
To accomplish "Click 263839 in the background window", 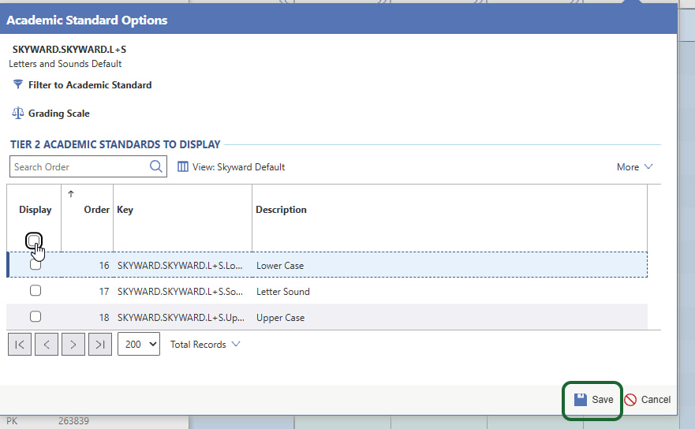I will pyautogui.click(x=73, y=421).
